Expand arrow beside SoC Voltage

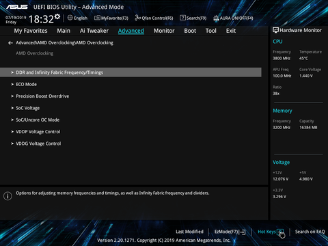(x=12, y=108)
